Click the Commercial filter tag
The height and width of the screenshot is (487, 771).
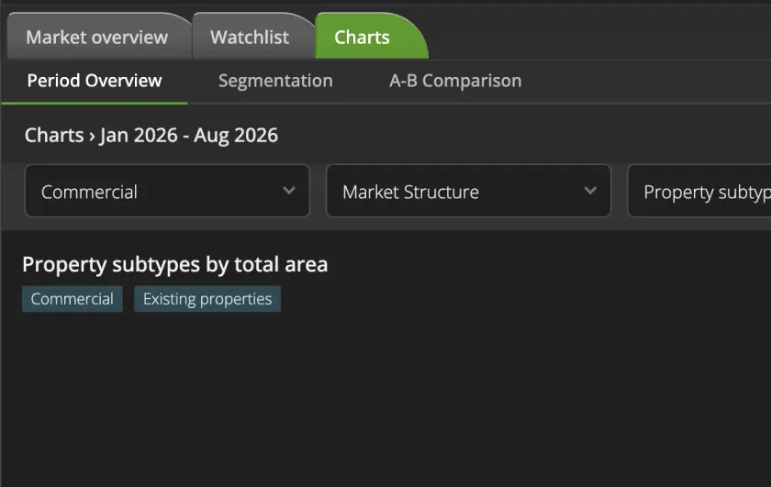point(73,299)
